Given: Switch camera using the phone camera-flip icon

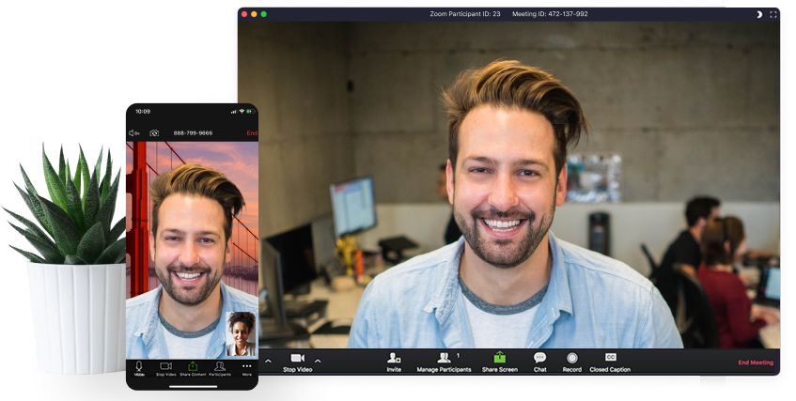Looking at the screenshot, I should 154,133.
